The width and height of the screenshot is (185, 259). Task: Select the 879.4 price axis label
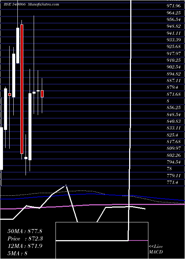point(172,87)
